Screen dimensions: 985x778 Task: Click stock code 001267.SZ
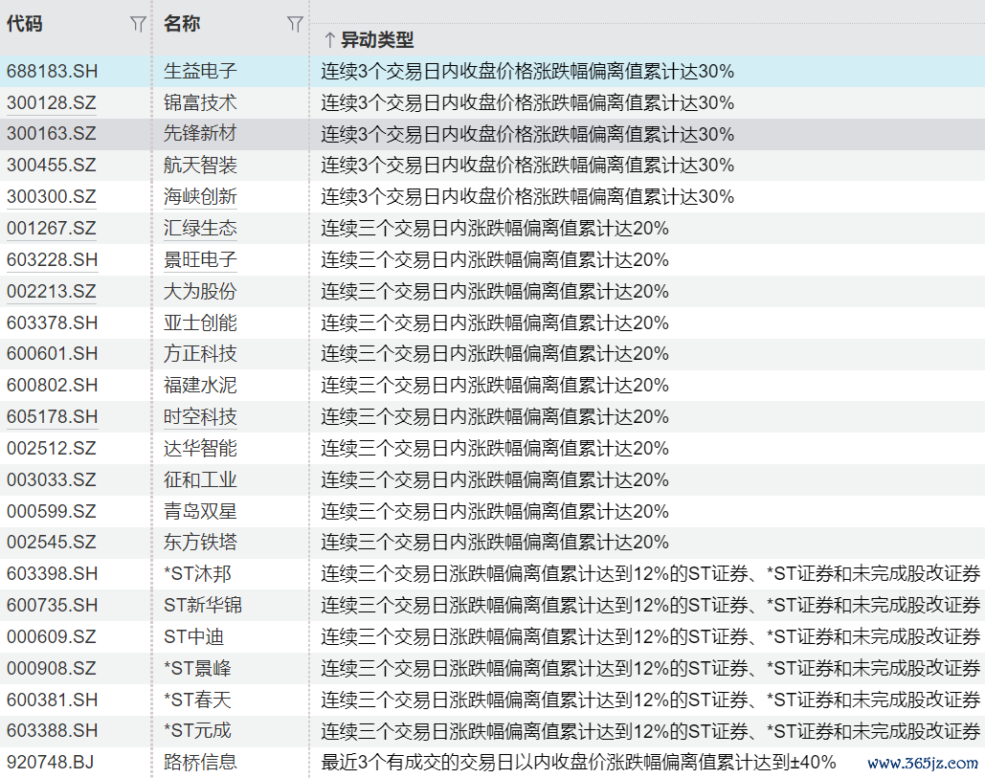52,229
